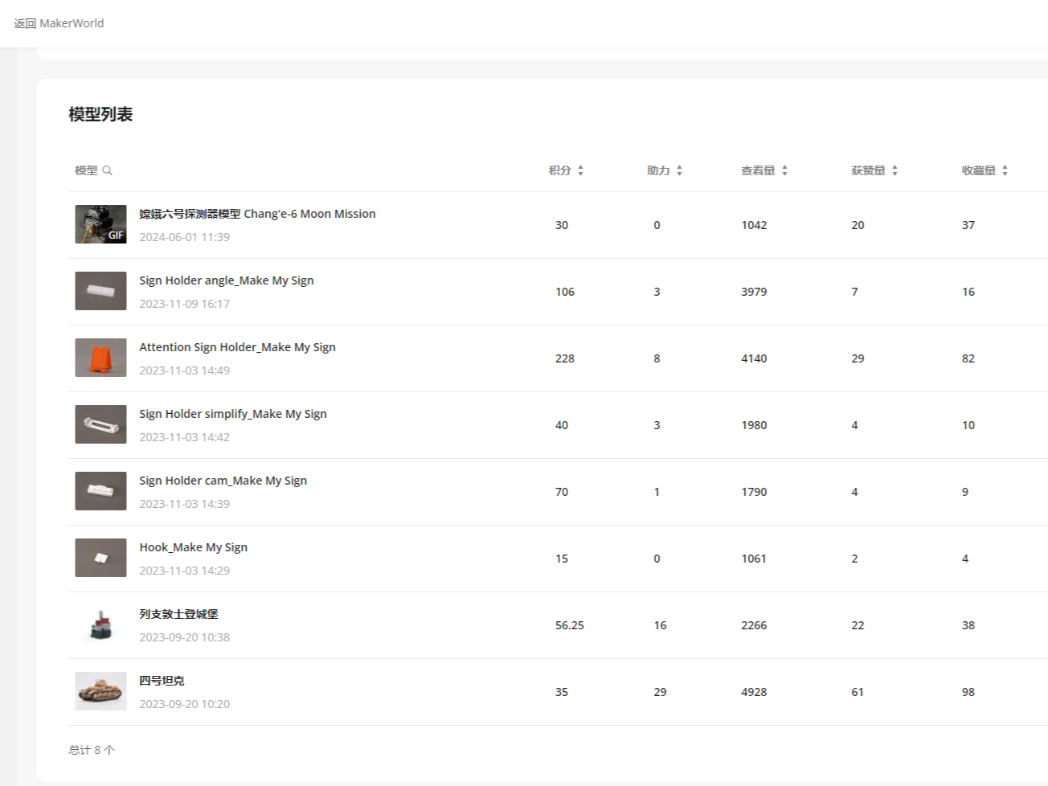Click the Hook model thumbnail

pyautogui.click(x=100, y=558)
